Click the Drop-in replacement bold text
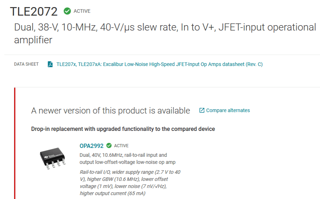 [123, 129]
